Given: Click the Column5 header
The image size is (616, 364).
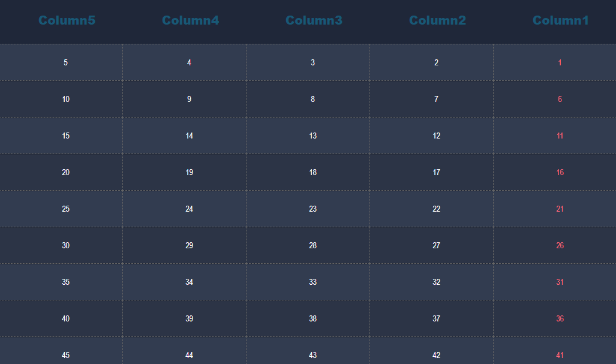Looking at the screenshot, I should pos(67,20).
